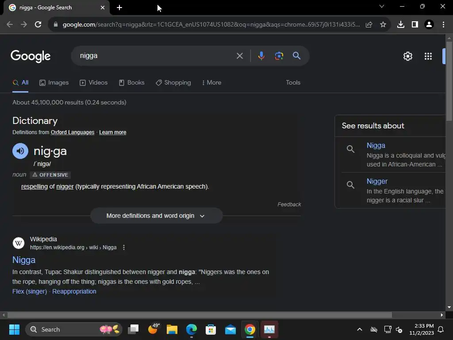Screen dimensions: 453x340
Task: Play the word pronunciation audio
Action: pos(20,151)
